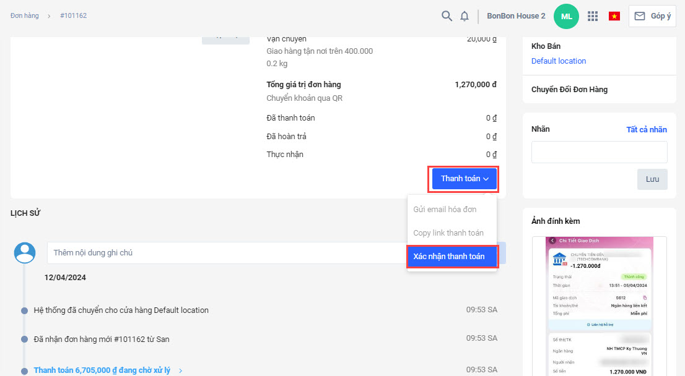Viewport: 685px width, 376px height.
Task: Click the Vietnam flag language icon
Action: pos(614,16)
